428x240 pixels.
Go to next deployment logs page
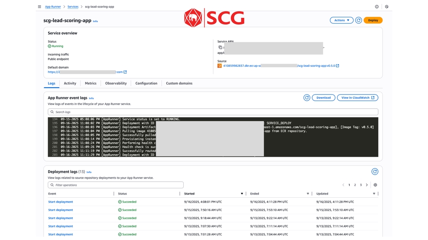367,185
